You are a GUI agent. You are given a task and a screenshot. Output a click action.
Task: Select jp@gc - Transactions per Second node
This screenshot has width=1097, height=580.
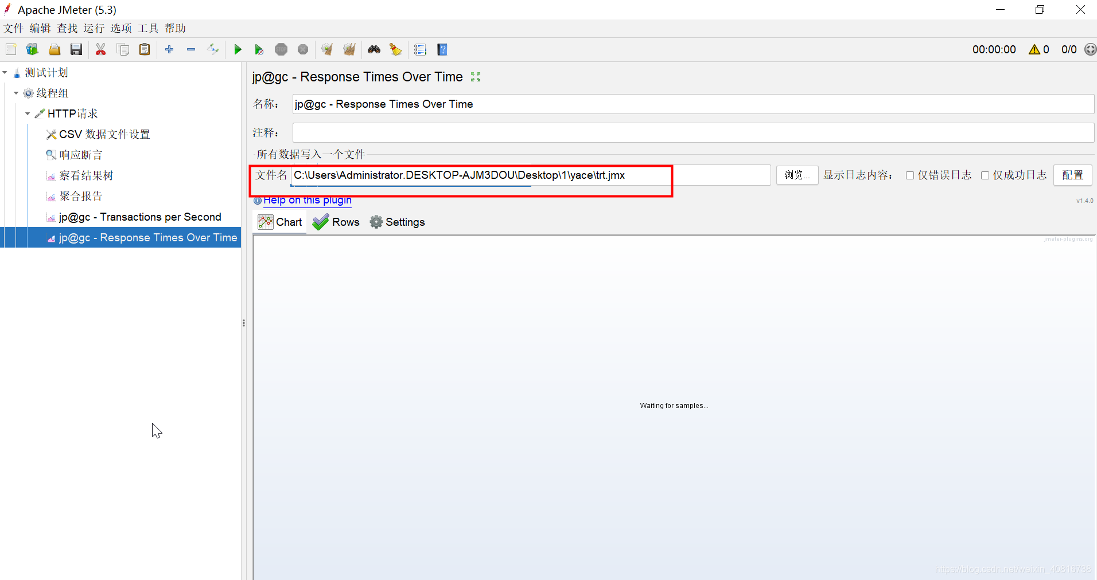tap(140, 217)
